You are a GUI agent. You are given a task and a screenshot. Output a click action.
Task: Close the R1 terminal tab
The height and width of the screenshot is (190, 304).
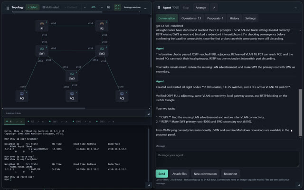(x=21, y=122)
